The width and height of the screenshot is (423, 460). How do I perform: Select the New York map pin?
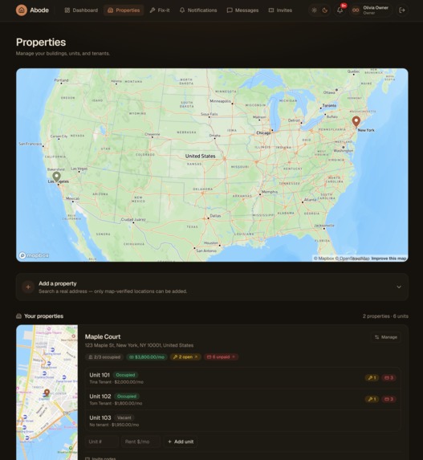[356, 121]
